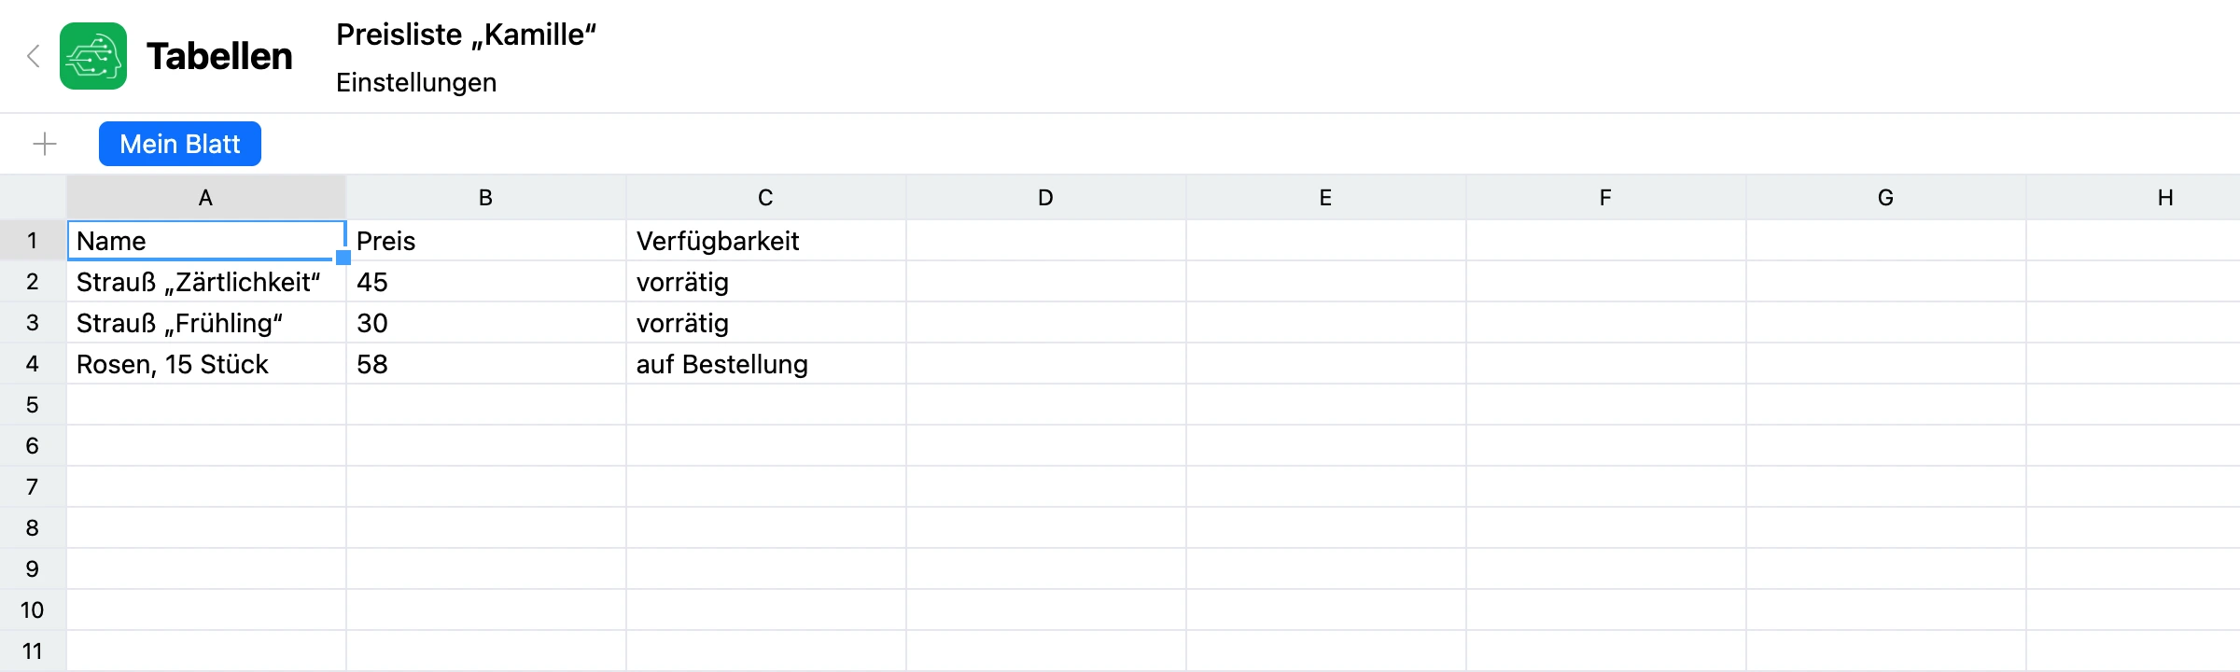The height and width of the screenshot is (672, 2240).
Task: Select column H header
Action: tap(2134, 197)
